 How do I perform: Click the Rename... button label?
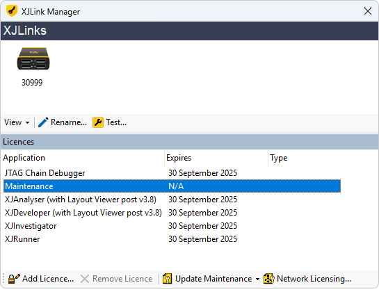click(69, 122)
